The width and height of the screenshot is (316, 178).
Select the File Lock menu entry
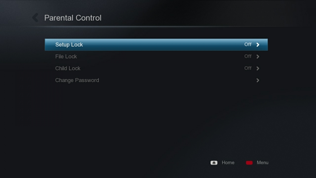click(156, 56)
